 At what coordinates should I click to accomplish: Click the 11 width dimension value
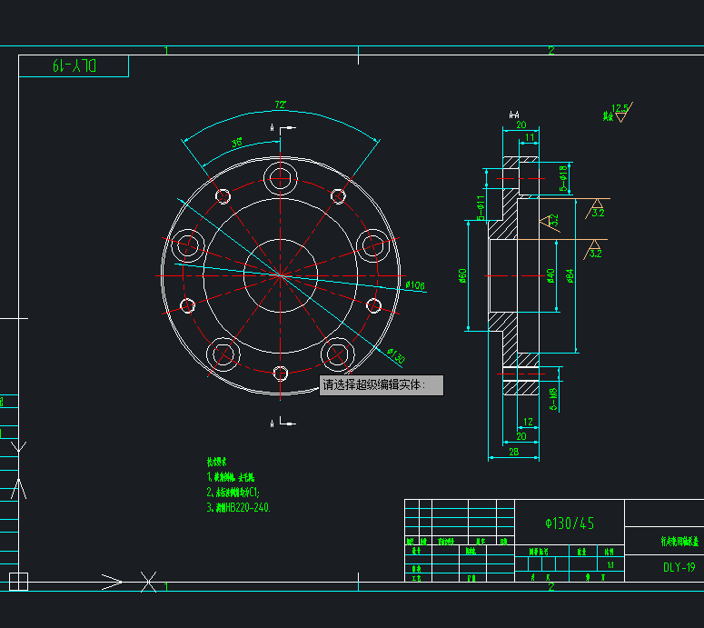point(530,137)
